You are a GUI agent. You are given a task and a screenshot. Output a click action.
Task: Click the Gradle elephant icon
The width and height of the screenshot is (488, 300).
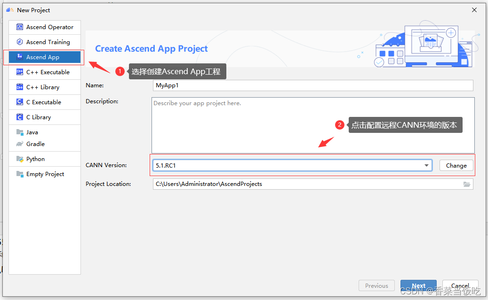tap(20, 144)
